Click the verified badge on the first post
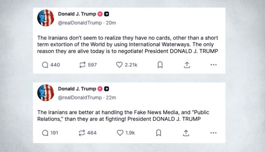 [x=100, y=14]
